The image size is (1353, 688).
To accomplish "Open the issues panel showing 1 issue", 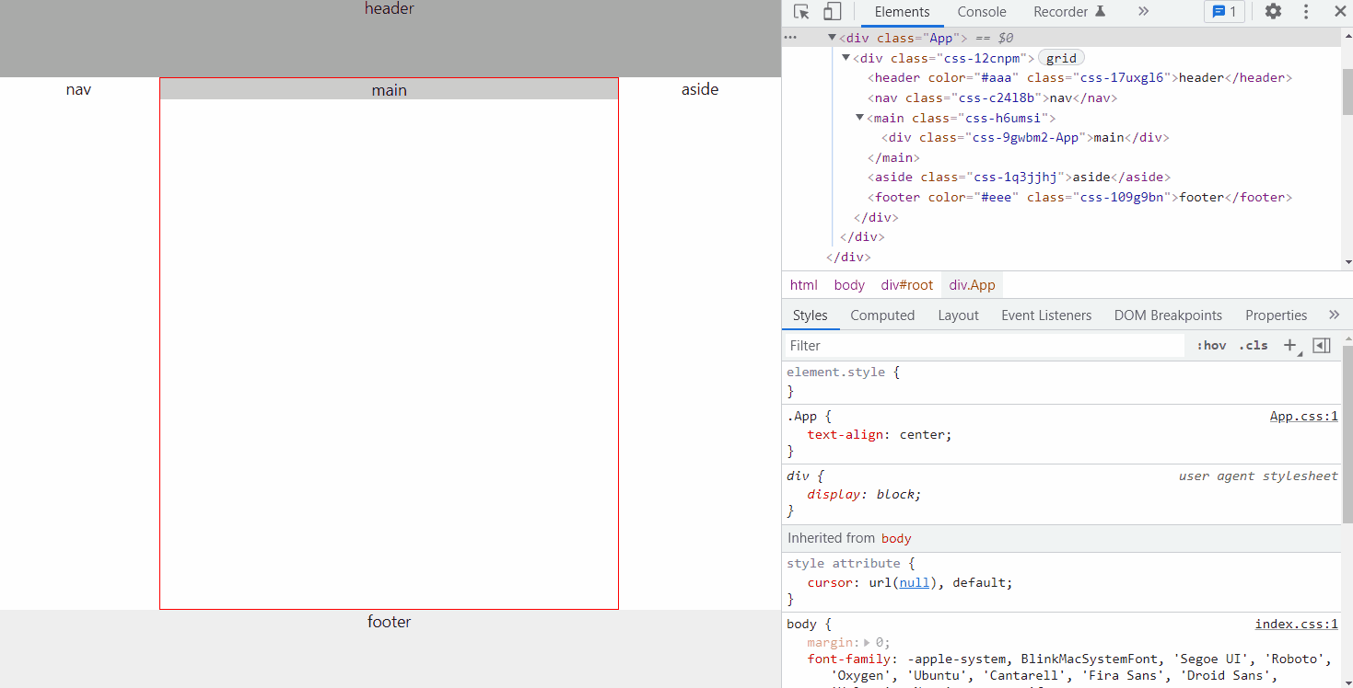I will [1223, 11].
